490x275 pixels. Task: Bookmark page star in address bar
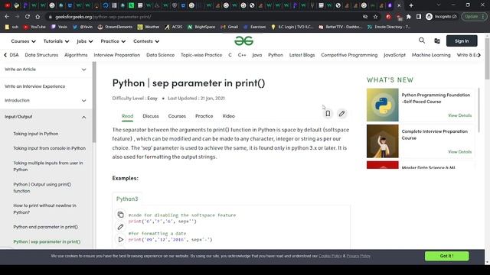tap(375, 17)
